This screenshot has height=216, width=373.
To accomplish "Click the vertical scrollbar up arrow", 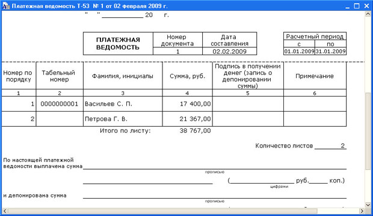I will (368, 14).
